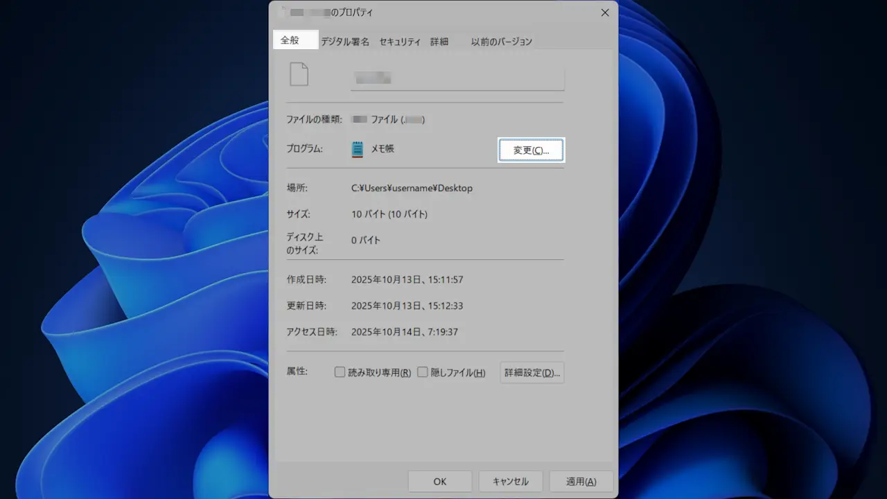Open 詳細設定(D)... attribute settings

pyautogui.click(x=532, y=372)
